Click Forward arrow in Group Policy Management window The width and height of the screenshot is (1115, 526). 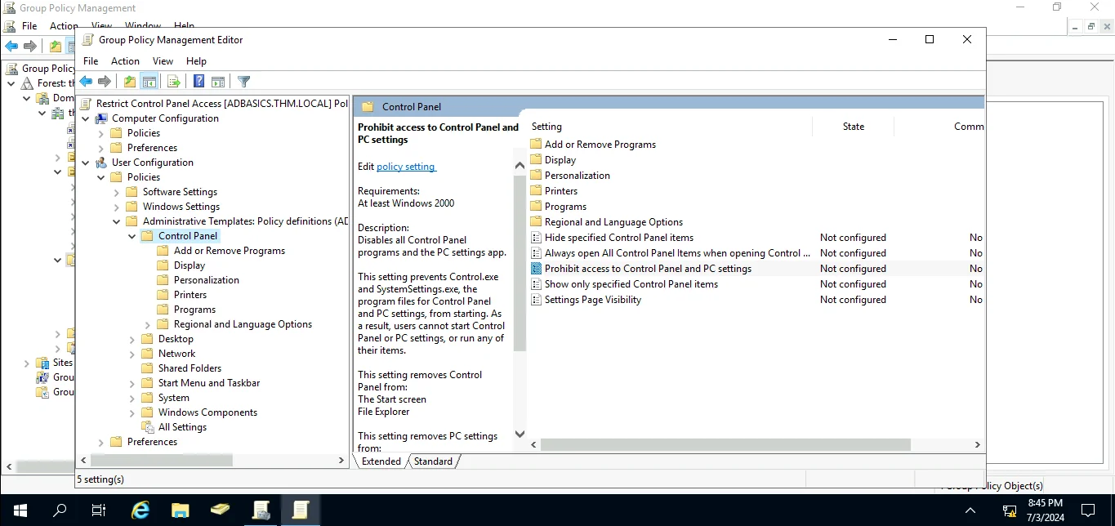click(30, 46)
